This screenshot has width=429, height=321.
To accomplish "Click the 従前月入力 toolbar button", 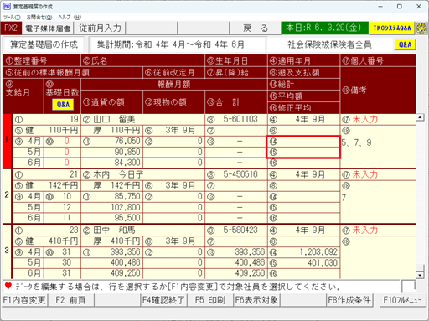I will (x=100, y=28).
